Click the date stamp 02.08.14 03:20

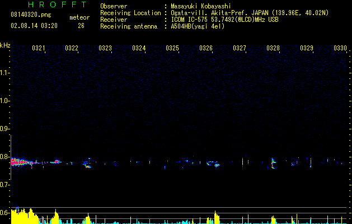34,26
